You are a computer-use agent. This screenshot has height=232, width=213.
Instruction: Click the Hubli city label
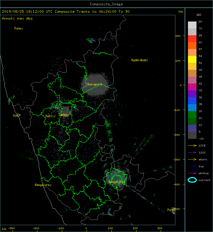tap(50, 116)
